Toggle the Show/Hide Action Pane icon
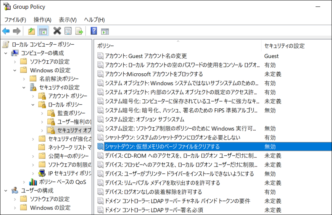This screenshot has width=332, height=215. pyautogui.click(x=105, y=31)
